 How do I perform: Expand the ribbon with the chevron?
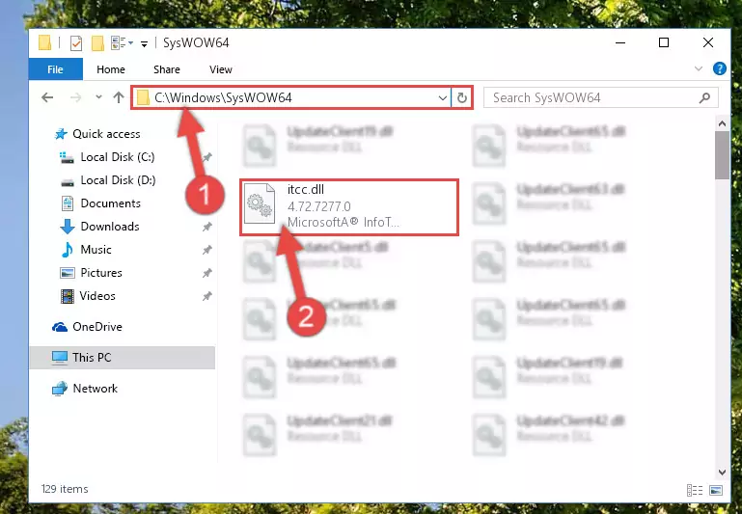pyautogui.click(x=698, y=69)
